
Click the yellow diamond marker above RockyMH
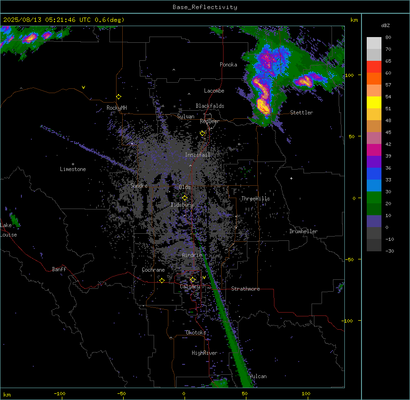(x=118, y=97)
